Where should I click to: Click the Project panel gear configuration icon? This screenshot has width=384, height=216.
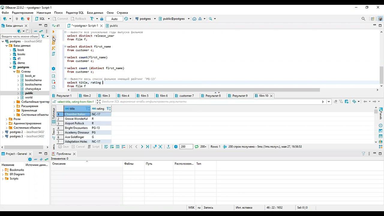pyautogui.click(x=30, y=159)
